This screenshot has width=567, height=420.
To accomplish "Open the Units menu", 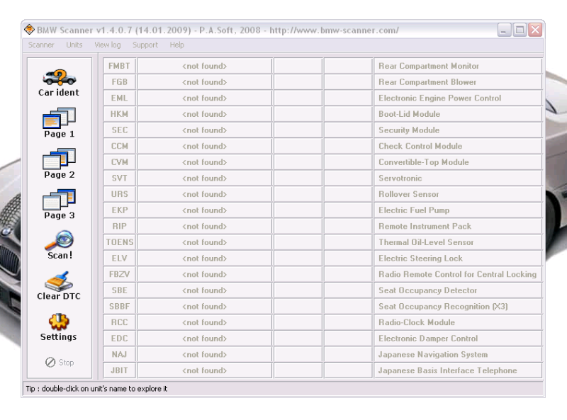I will pyautogui.click(x=74, y=45).
